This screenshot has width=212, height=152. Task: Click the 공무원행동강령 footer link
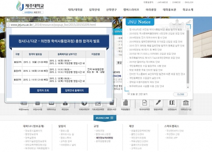tap(103, 141)
